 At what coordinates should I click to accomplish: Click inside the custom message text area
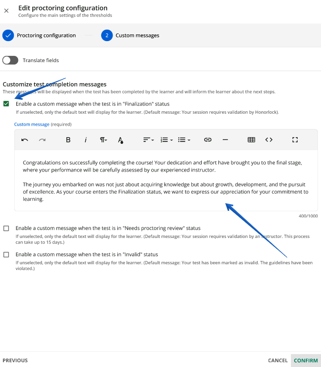click(166, 181)
